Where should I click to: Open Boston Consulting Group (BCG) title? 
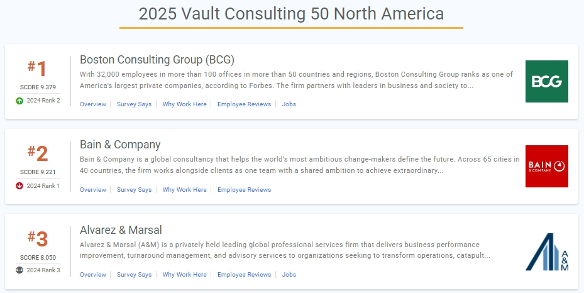tap(157, 60)
